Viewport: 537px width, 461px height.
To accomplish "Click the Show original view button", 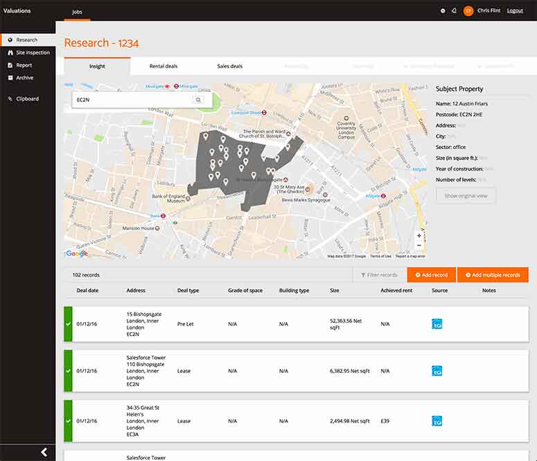I will pyautogui.click(x=466, y=195).
